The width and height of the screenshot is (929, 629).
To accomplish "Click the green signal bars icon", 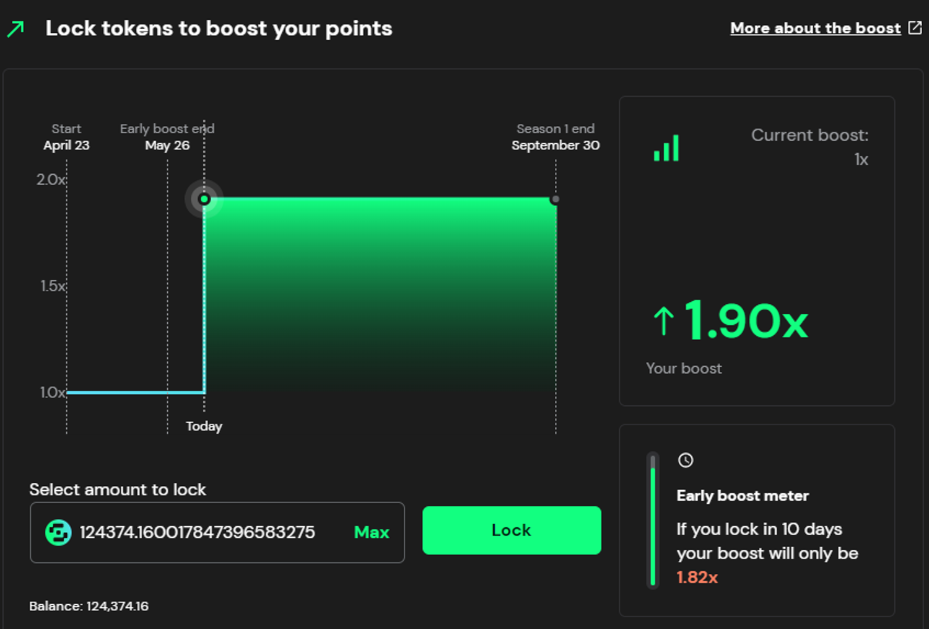I will 666,149.
